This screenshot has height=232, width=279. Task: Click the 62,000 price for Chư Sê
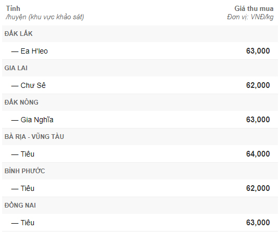(258, 85)
